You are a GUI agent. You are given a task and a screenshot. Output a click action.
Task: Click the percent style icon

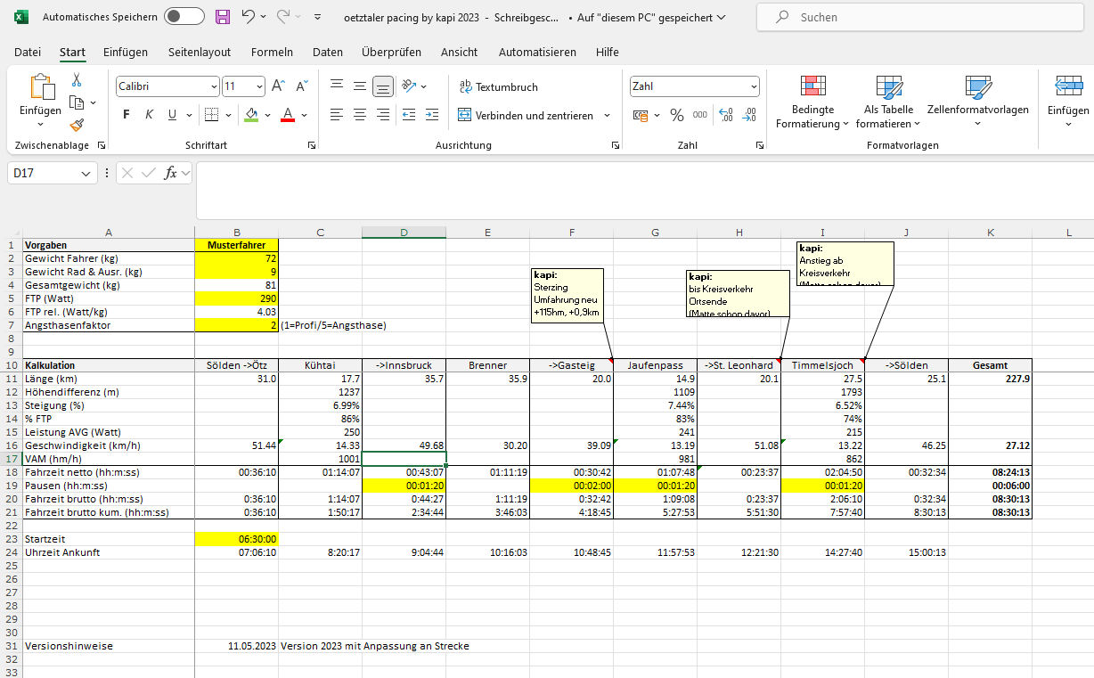tap(677, 115)
